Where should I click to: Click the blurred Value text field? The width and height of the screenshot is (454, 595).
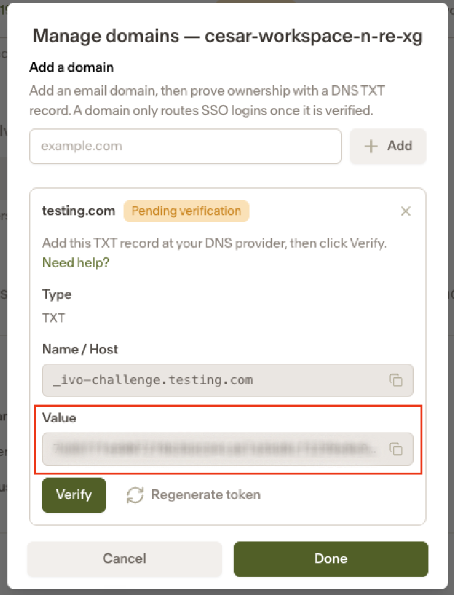[228, 449]
